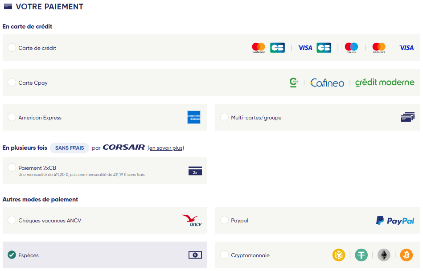Open the 'en savoir plus' link
This screenshot has width=423, height=271.
pyautogui.click(x=166, y=148)
